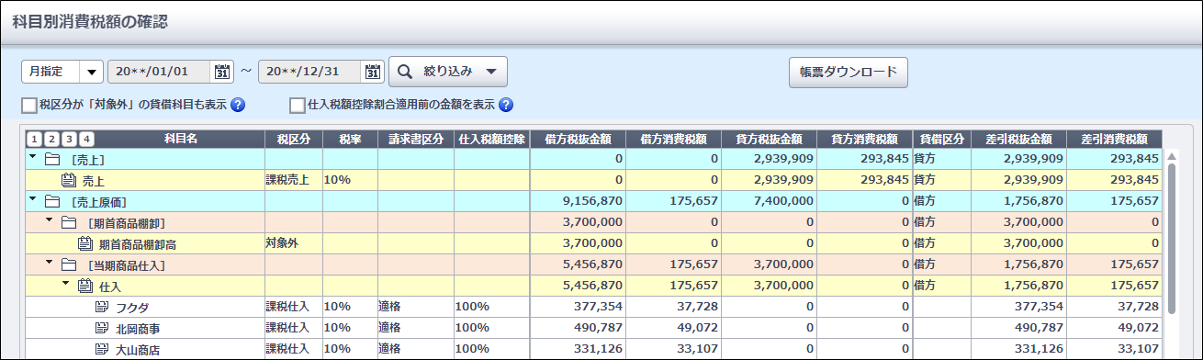Screen dimensions: 1203x360
Task: Click help icon beside 仕入税額控除割合 checkbox
Action: point(505,105)
